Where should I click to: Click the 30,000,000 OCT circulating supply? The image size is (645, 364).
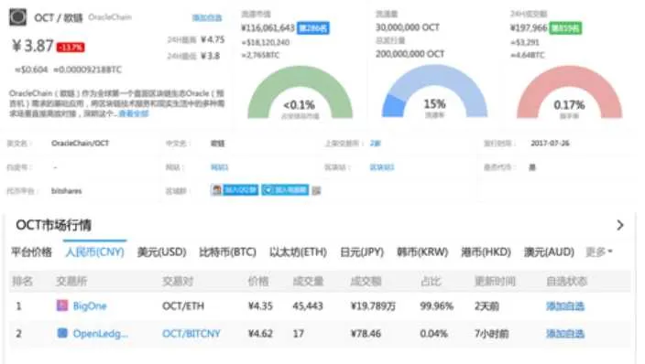point(407,27)
